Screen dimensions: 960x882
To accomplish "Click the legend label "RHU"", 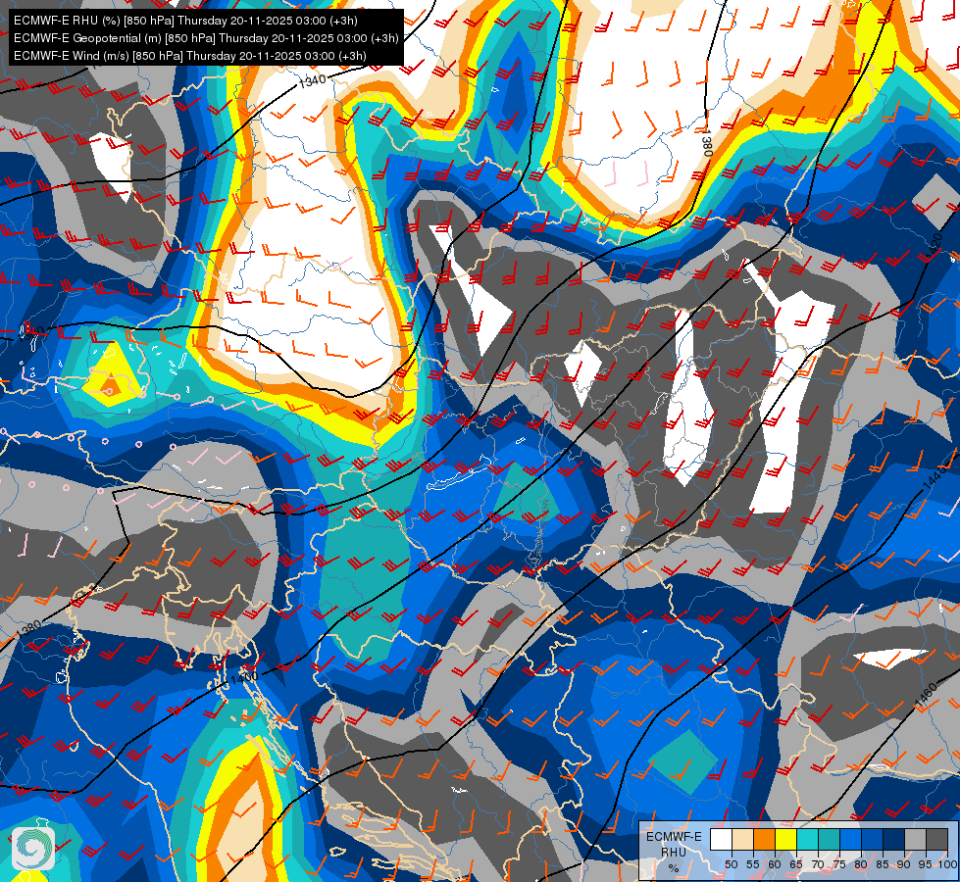I will [x=674, y=853].
